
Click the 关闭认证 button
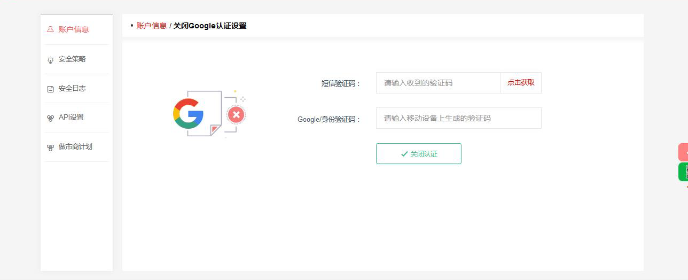point(419,154)
